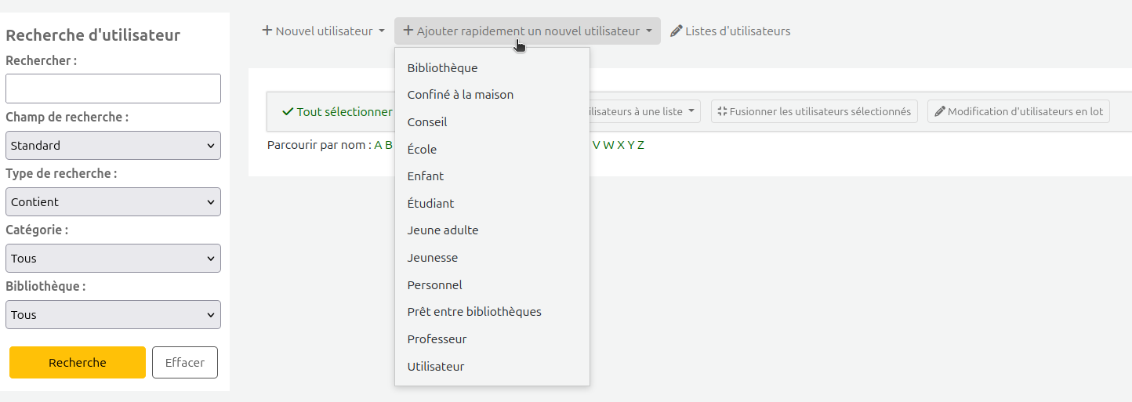Viewport: 1132px width, 402px height.
Task: Click Tout sélectionner link
Action: [x=337, y=112]
